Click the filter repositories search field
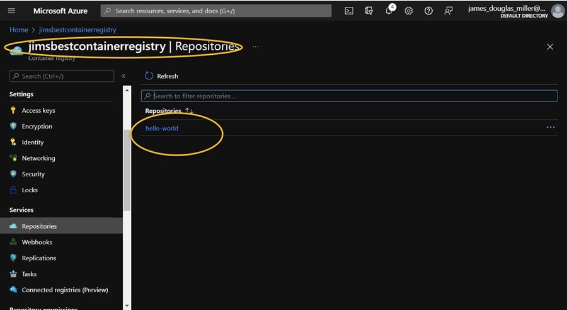Image resolution: width=567 pixels, height=310 pixels. tap(353, 96)
